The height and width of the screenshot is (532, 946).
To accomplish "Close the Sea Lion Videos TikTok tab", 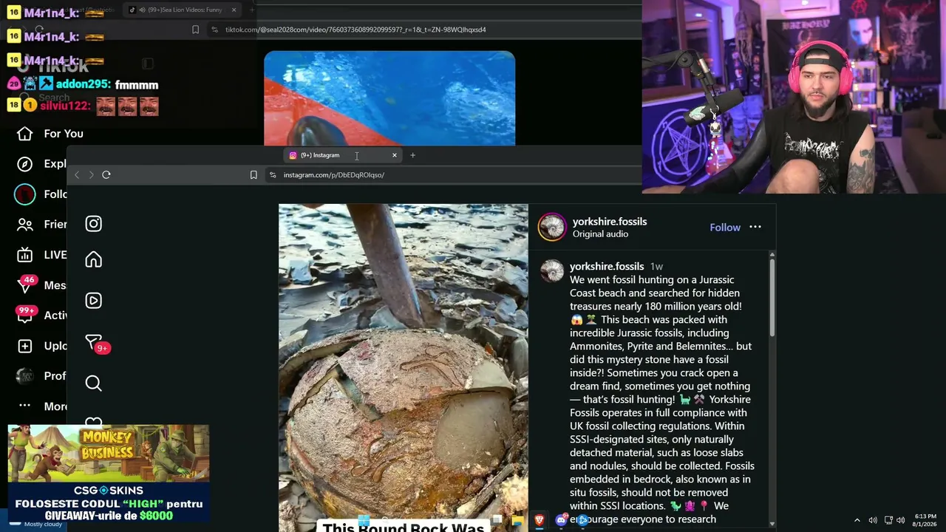I will (x=234, y=10).
